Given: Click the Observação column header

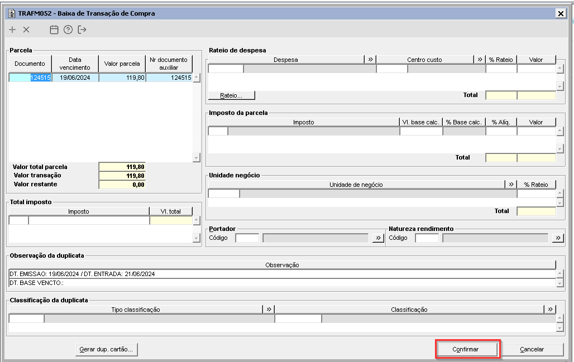Looking at the screenshot, I should [x=282, y=265].
